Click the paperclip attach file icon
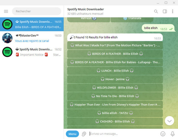This screenshot has width=178, height=139. tap(84, 134)
